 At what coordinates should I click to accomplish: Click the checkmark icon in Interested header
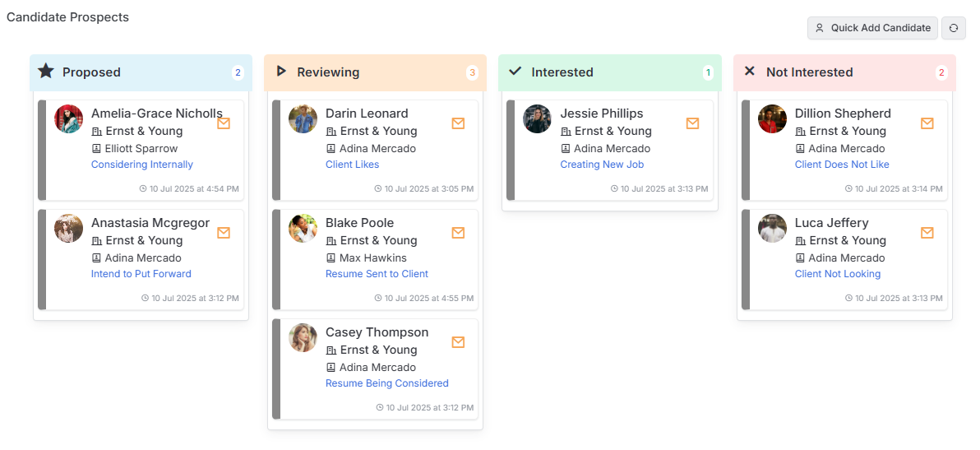(x=515, y=72)
